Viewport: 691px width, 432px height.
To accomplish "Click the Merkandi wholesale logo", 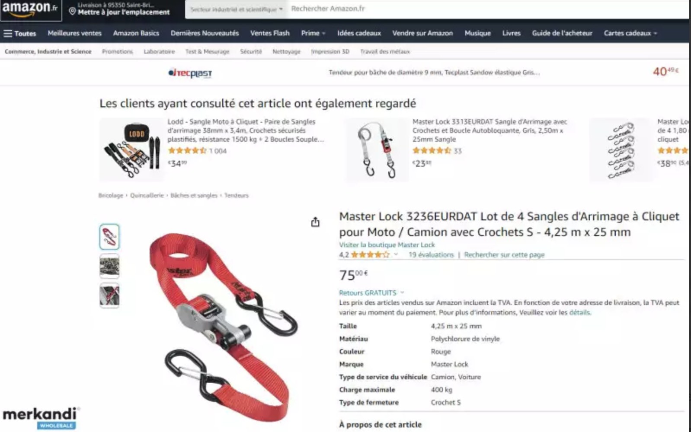I will 41,418.
